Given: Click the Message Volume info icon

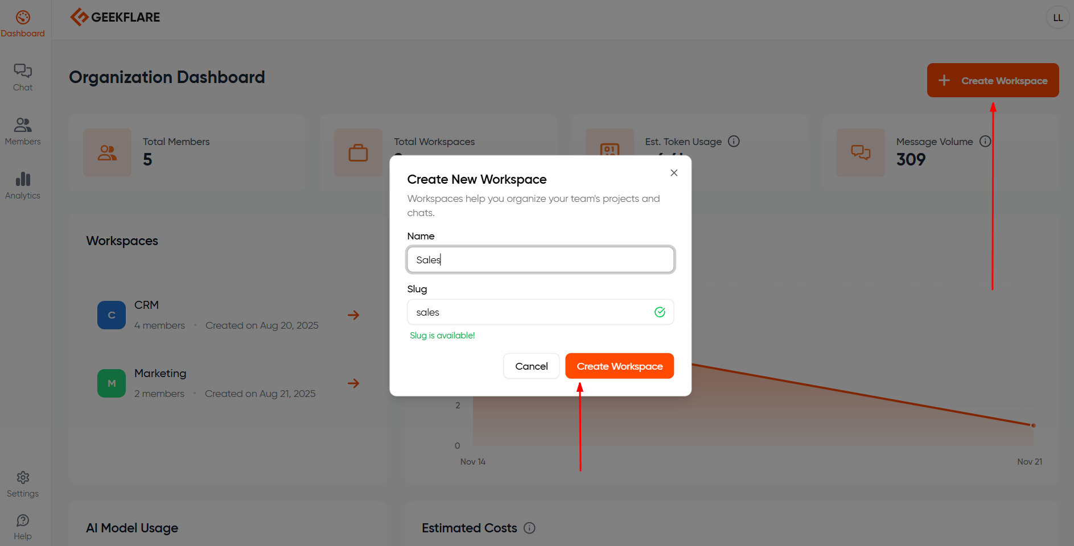Looking at the screenshot, I should tap(985, 141).
